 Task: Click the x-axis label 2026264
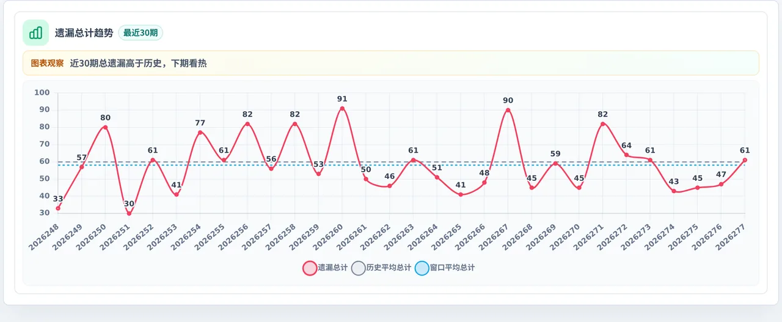pos(423,236)
